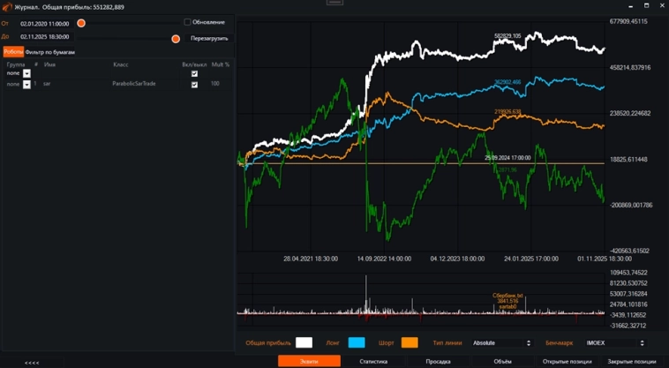This screenshot has height=368, width=669.
Task: Click the app logo icon in title bar
Action: tap(6, 6)
